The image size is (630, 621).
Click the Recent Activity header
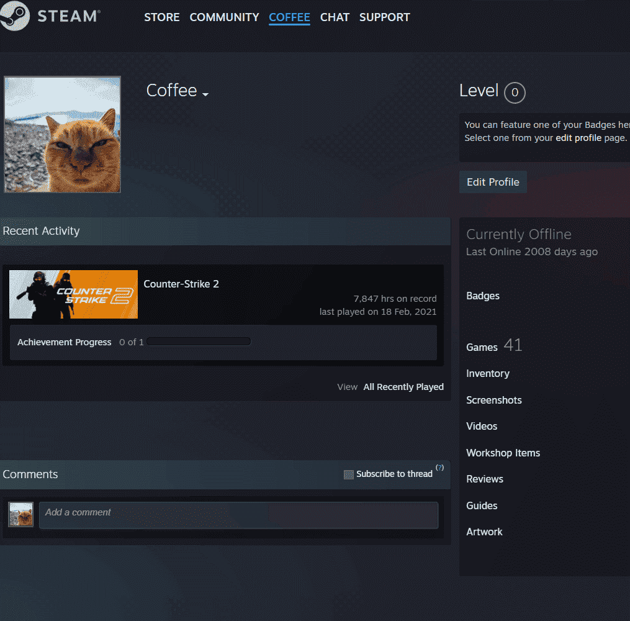point(225,231)
